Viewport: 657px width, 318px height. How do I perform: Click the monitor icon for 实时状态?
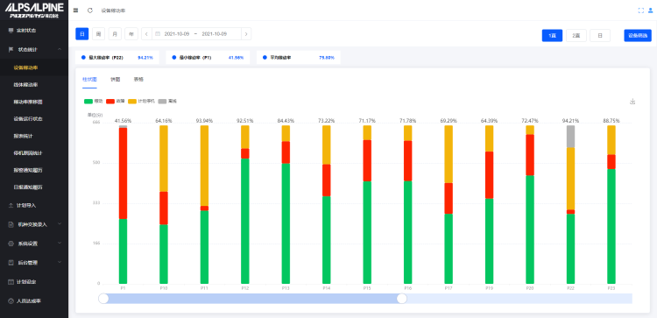[11, 31]
